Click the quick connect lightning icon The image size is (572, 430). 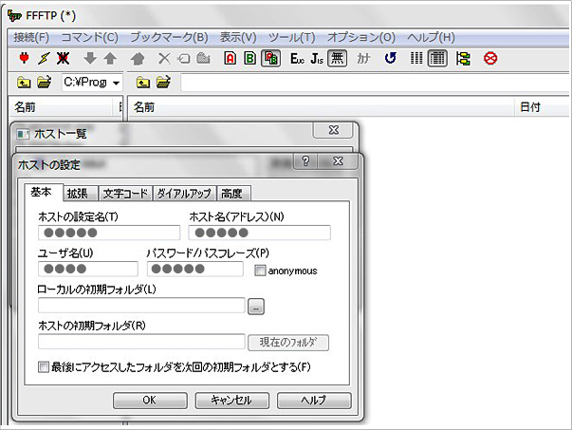[43, 59]
